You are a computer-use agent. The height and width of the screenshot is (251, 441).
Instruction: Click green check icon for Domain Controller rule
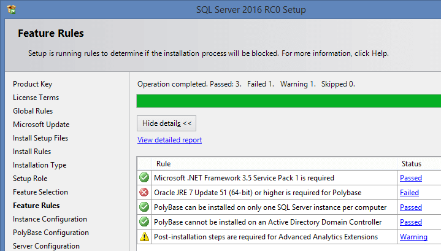pyautogui.click(x=144, y=222)
